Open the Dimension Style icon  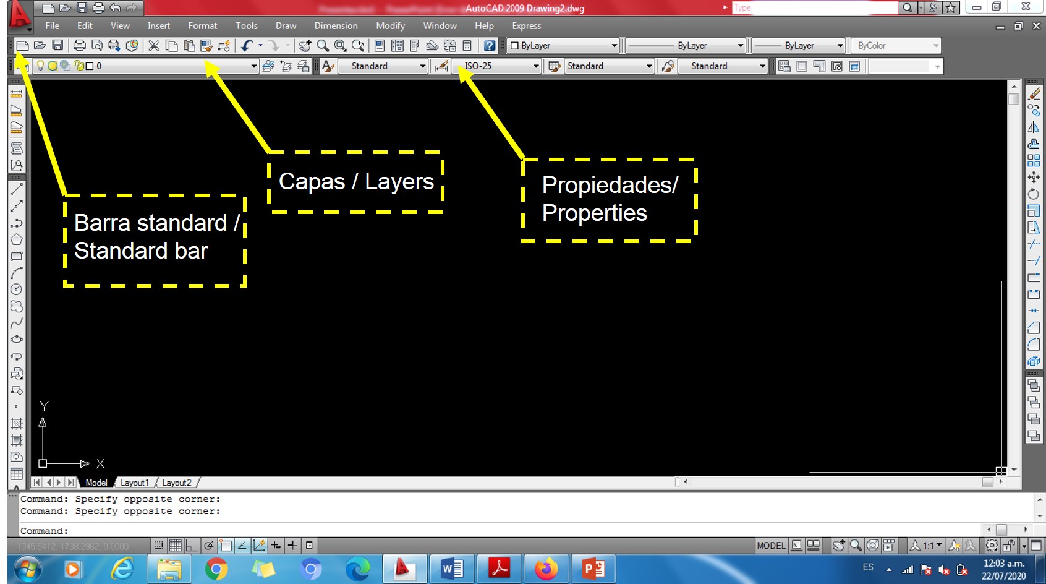[x=441, y=66]
